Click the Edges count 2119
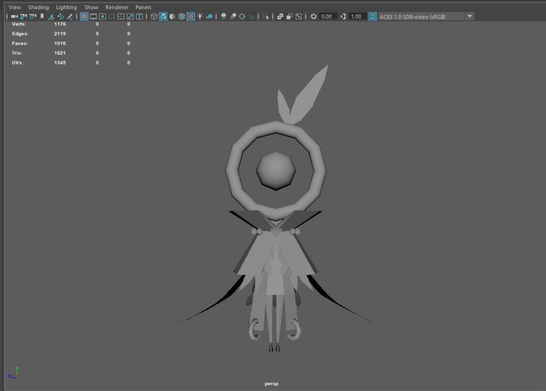Viewport: 546px width, 391px height. (60, 34)
